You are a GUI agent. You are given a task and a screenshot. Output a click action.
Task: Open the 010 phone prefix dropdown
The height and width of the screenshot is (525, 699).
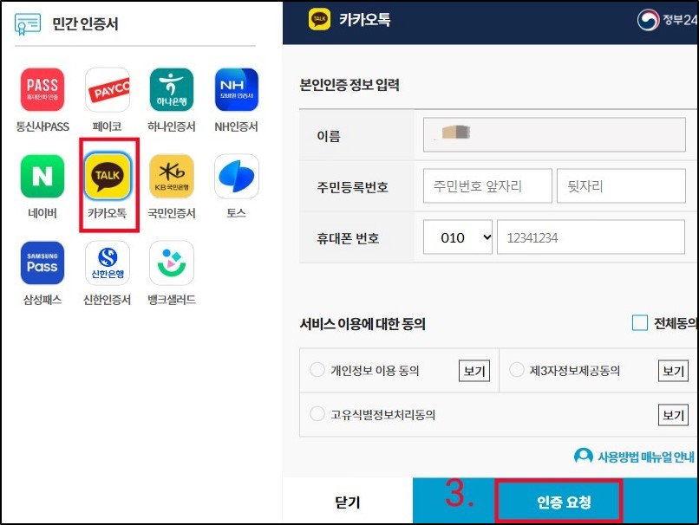(457, 237)
